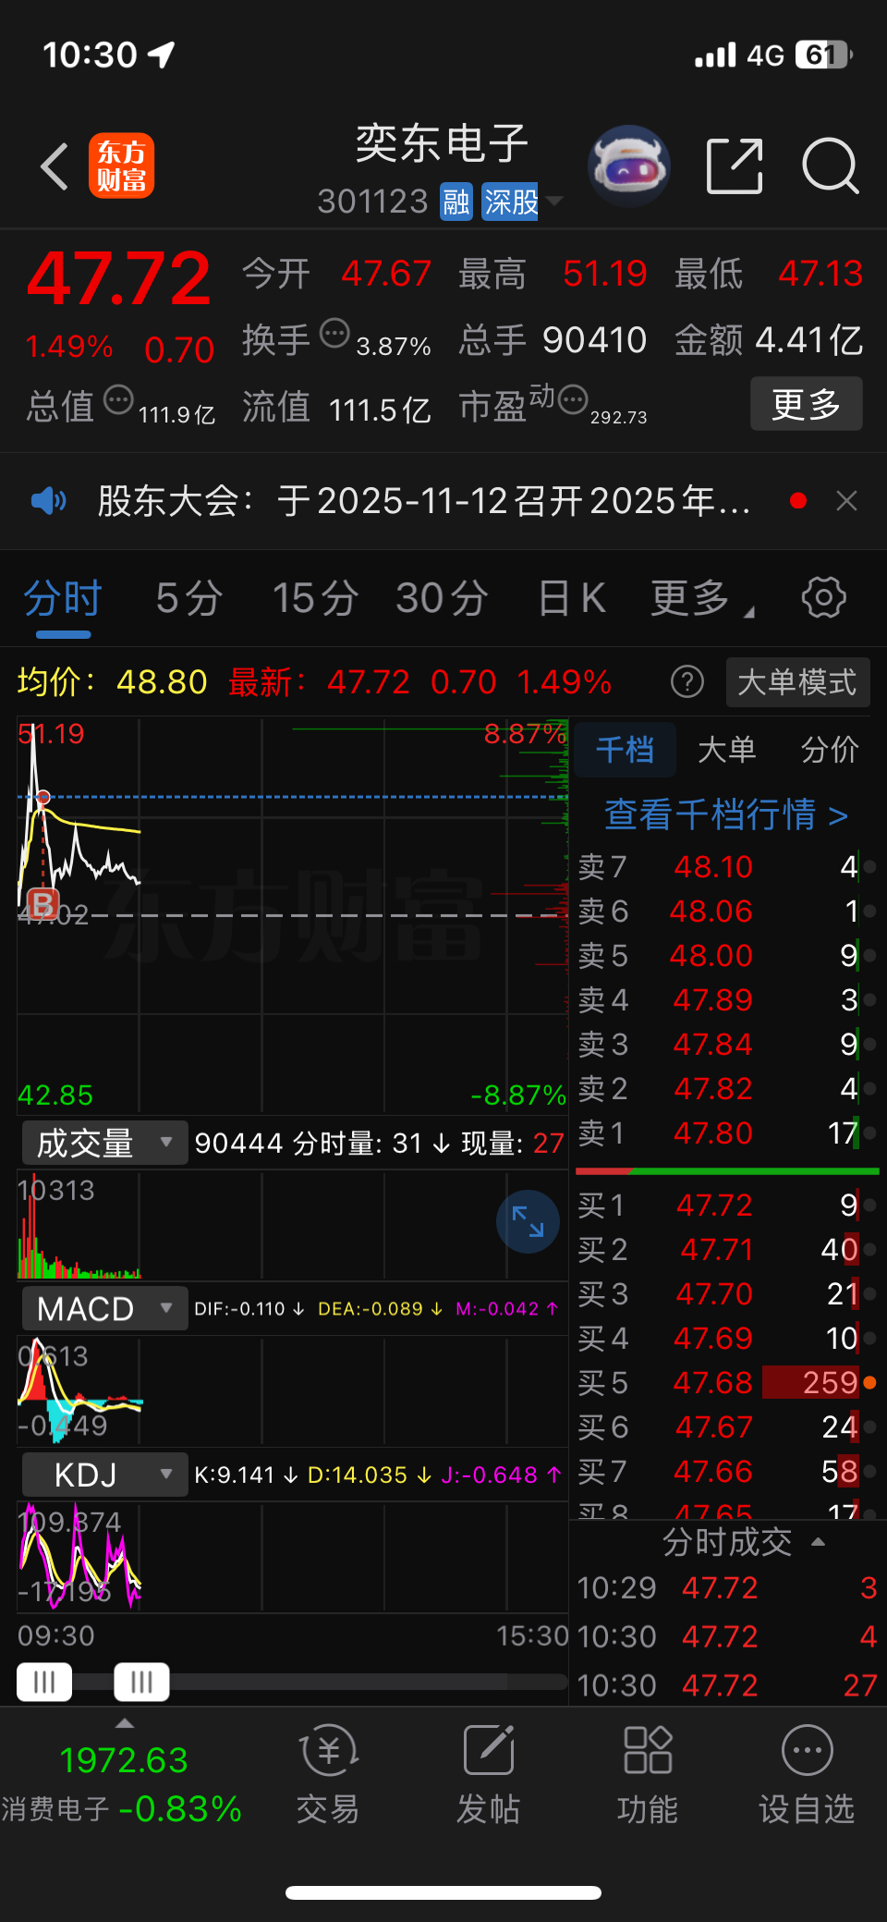Image resolution: width=887 pixels, height=1922 pixels.
Task: Tap the 卖7 48.10 order row
Action: (x=727, y=866)
